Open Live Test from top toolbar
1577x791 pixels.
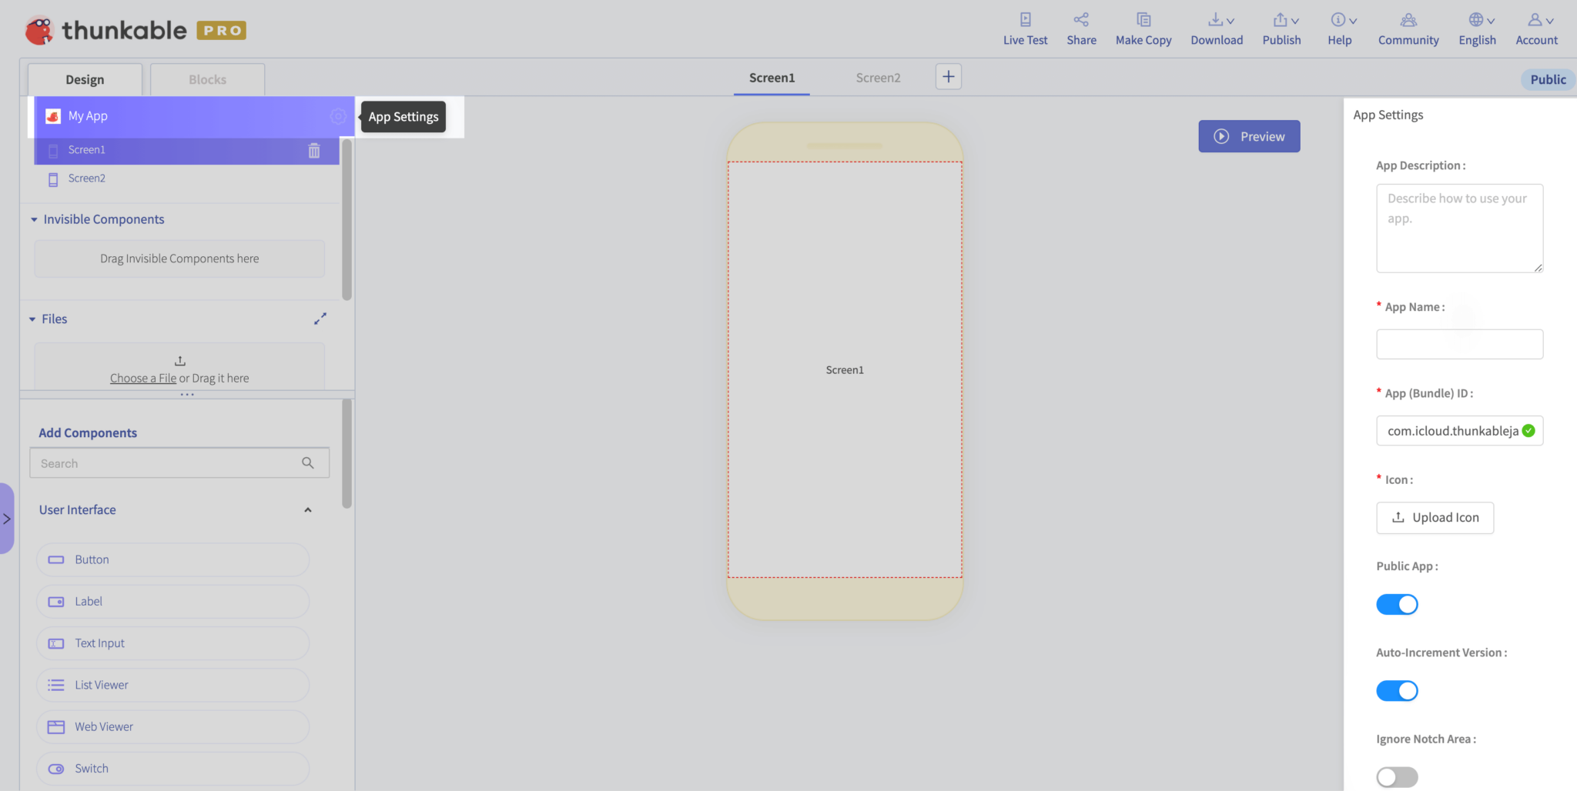click(x=1025, y=29)
